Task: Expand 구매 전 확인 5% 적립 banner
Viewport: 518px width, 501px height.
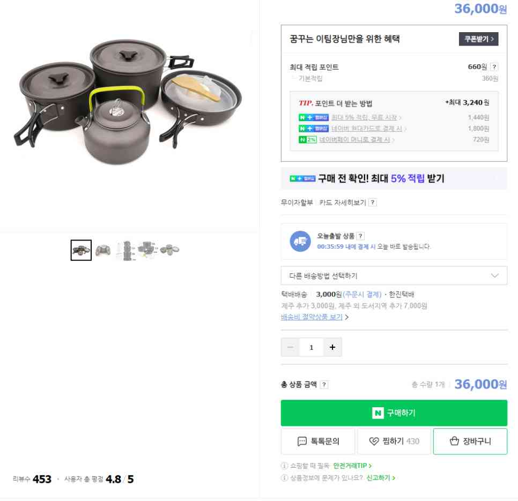Action: tap(394, 178)
